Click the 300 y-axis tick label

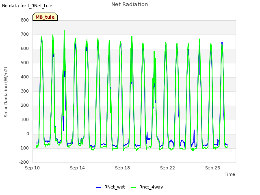pos(25,91)
